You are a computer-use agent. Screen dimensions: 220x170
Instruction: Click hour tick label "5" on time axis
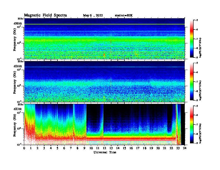[x=57, y=148]
